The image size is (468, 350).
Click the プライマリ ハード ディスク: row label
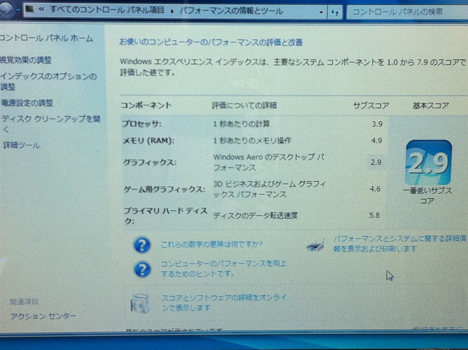pyautogui.click(x=165, y=215)
